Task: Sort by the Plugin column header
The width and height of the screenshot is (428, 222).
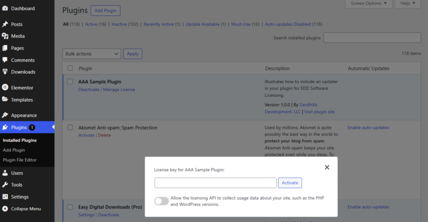Action: (x=86, y=68)
